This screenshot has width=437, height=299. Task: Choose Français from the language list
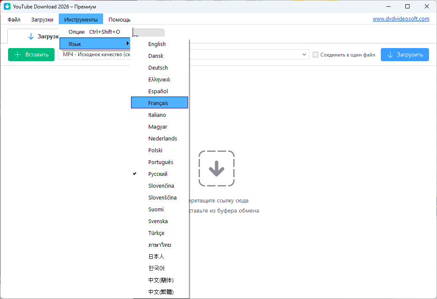pyautogui.click(x=158, y=103)
